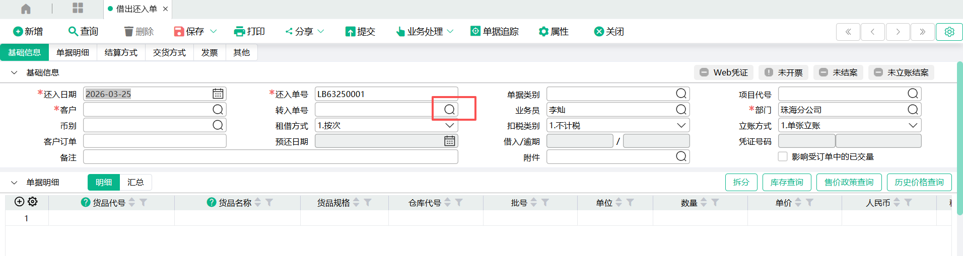The image size is (963, 256).
Task: Click the 新增 (add new) icon
Action: (18, 32)
